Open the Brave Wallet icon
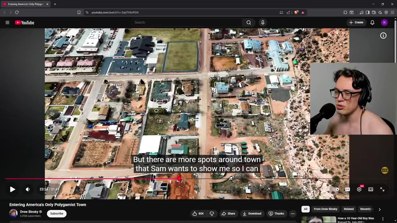The height and width of the screenshot is (223, 397). [374, 12]
